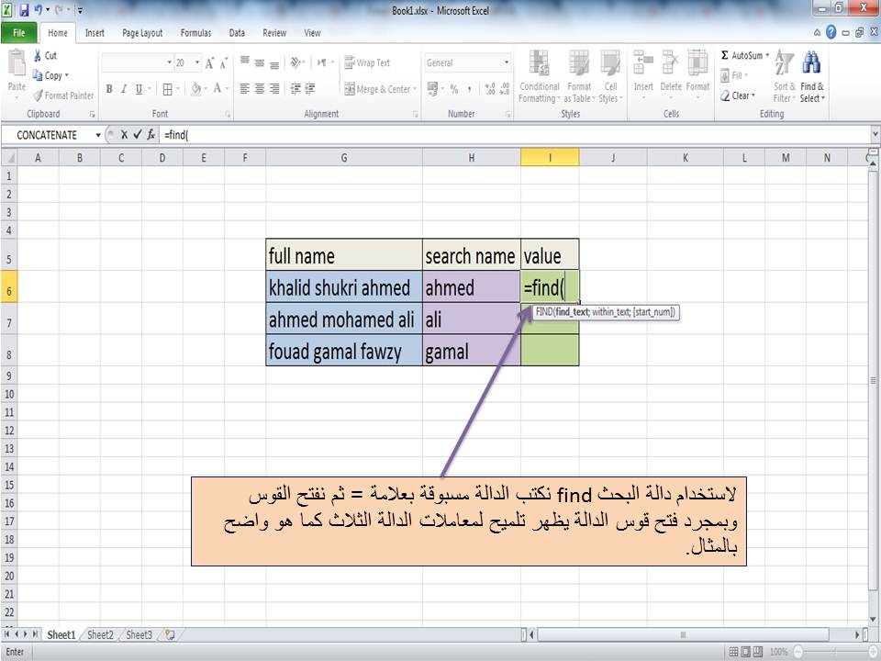Click the Decrease Font Size icon

point(224,63)
